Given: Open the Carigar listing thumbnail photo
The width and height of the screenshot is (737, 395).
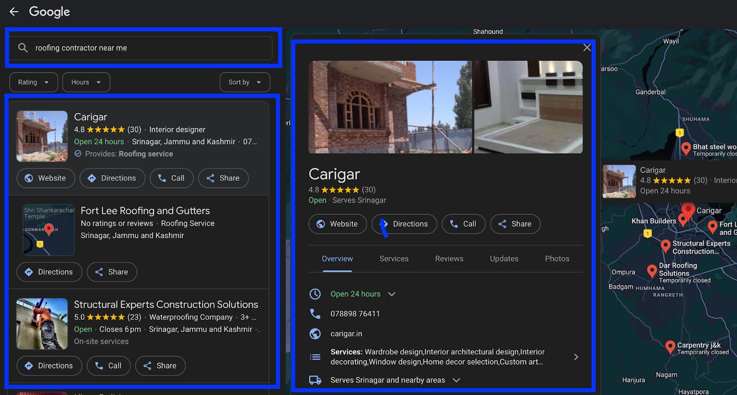Looking at the screenshot, I should pyautogui.click(x=42, y=136).
